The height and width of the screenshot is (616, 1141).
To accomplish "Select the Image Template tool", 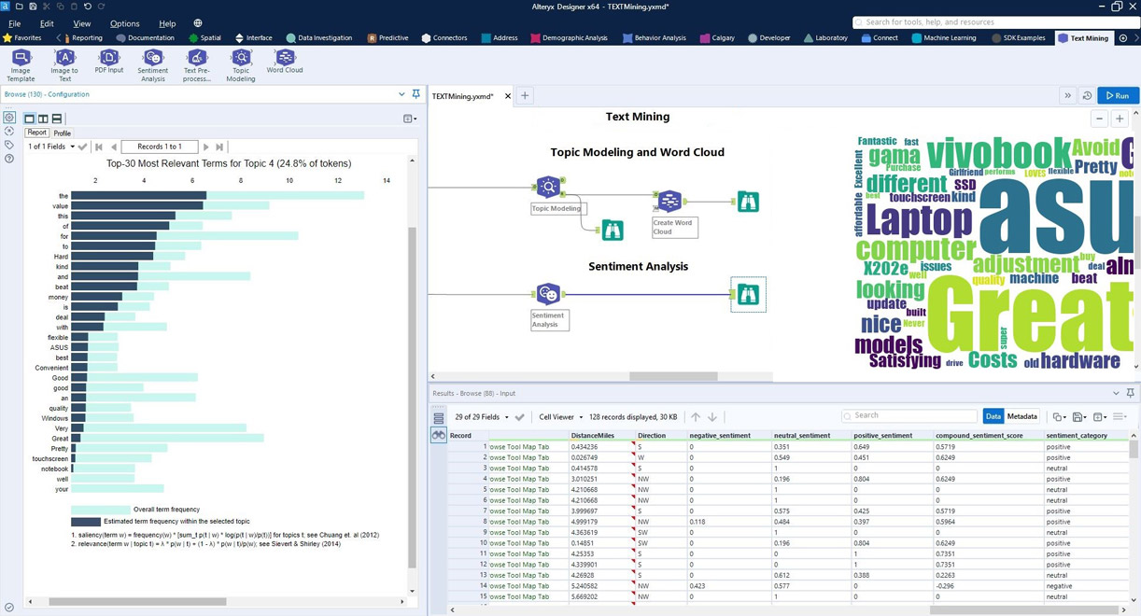I will click(21, 65).
